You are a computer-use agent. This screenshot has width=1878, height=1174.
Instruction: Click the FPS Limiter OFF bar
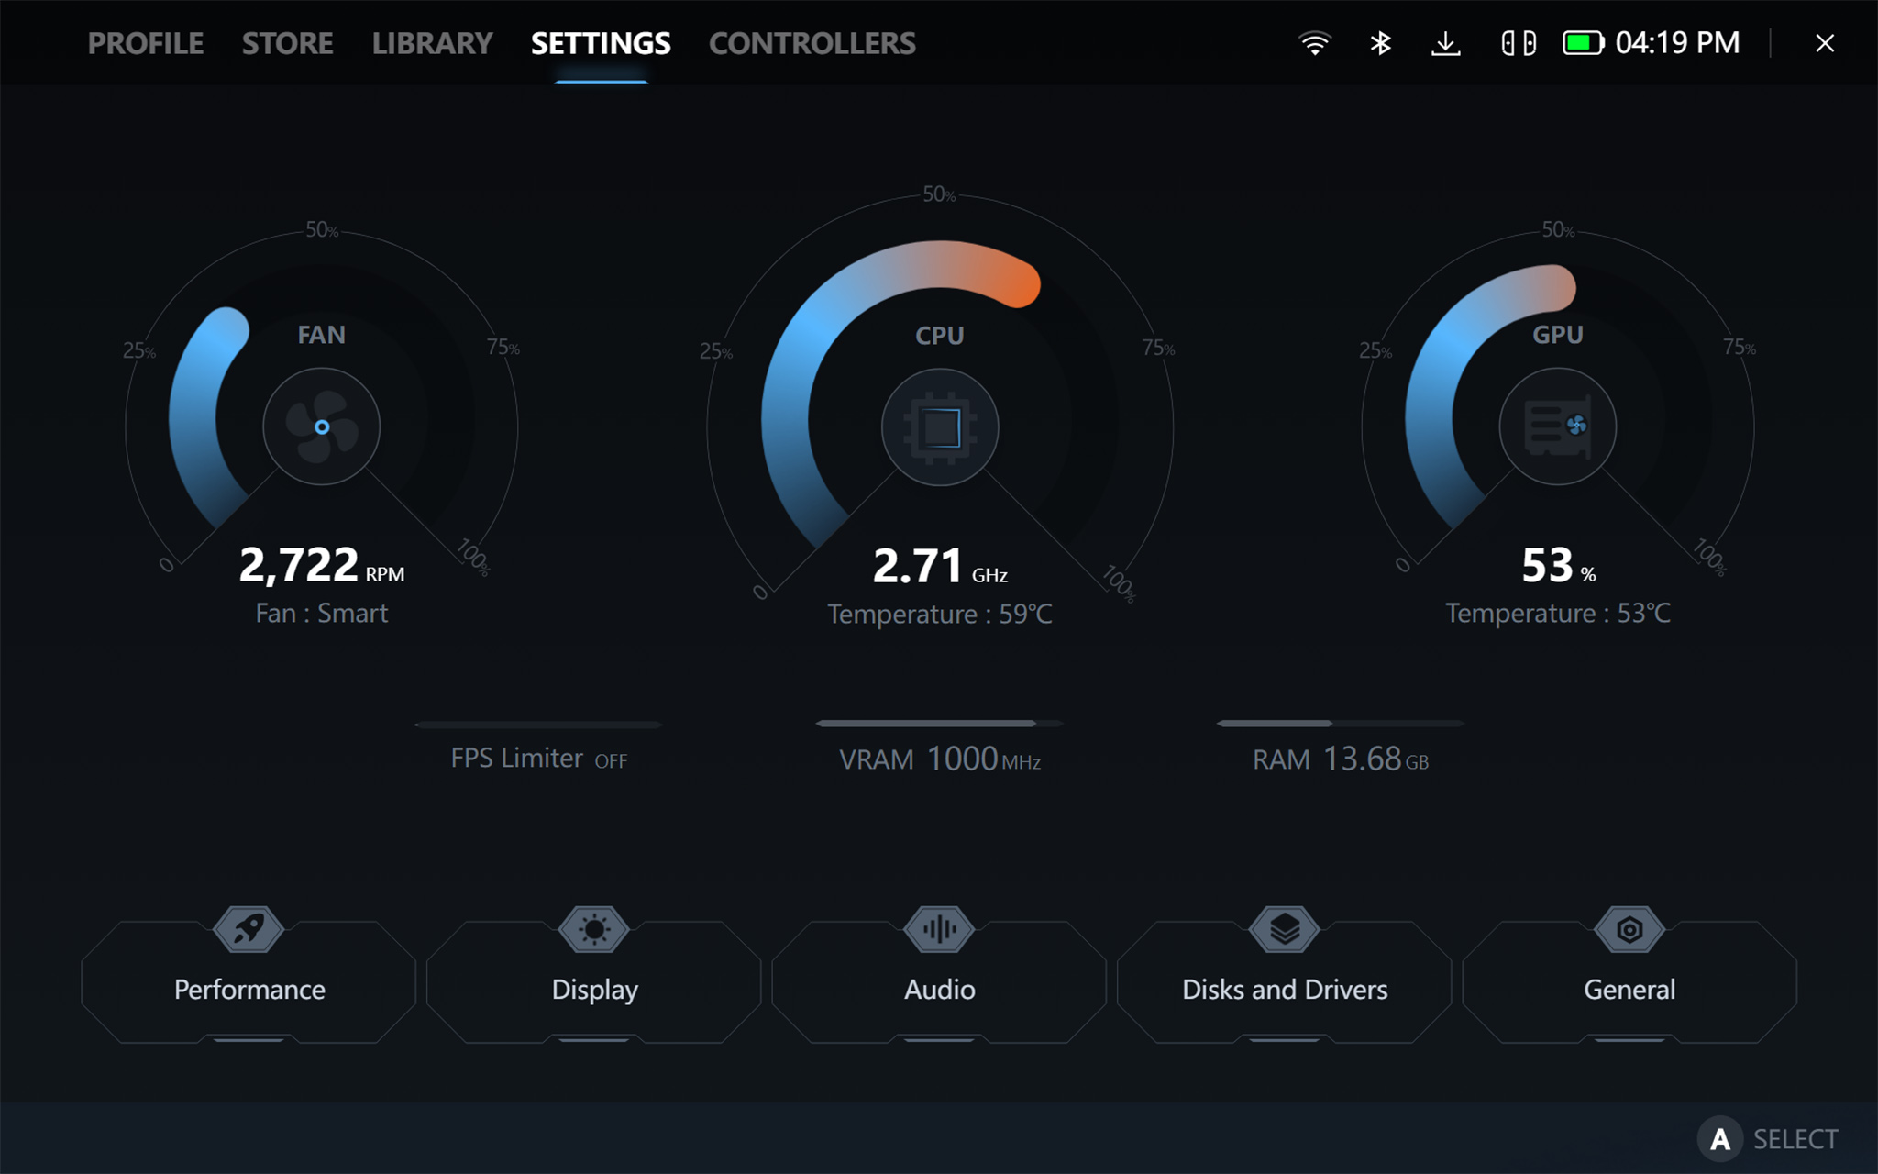point(538,725)
